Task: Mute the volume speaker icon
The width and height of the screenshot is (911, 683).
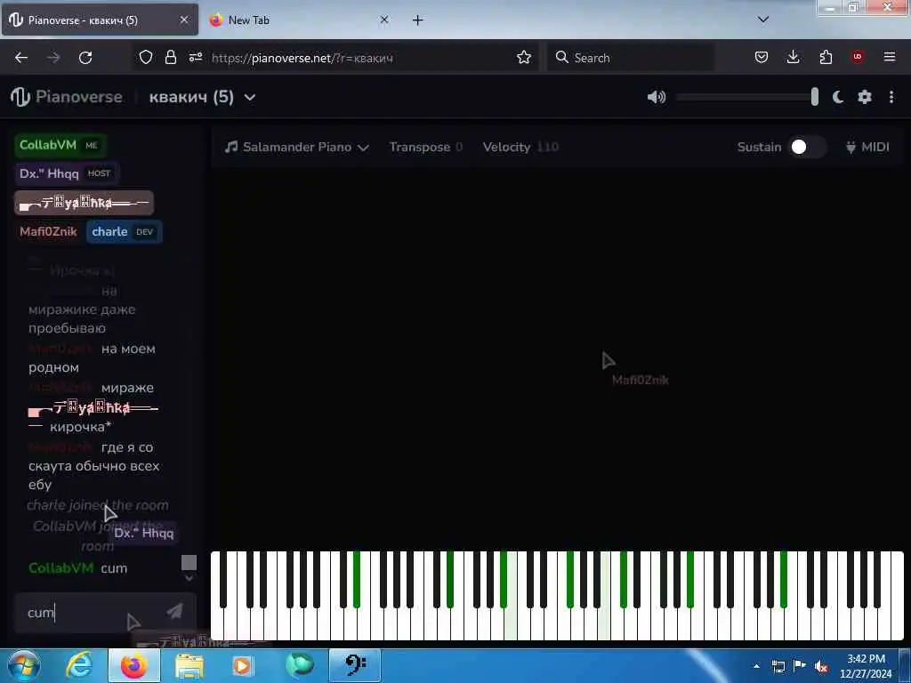Action: coord(656,97)
